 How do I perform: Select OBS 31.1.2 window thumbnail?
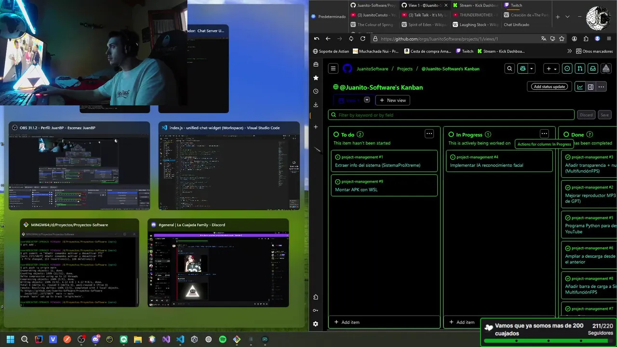click(80, 166)
